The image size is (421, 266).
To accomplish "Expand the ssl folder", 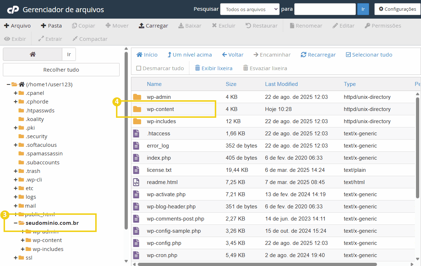I will pyautogui.click(x=16, y=258).
